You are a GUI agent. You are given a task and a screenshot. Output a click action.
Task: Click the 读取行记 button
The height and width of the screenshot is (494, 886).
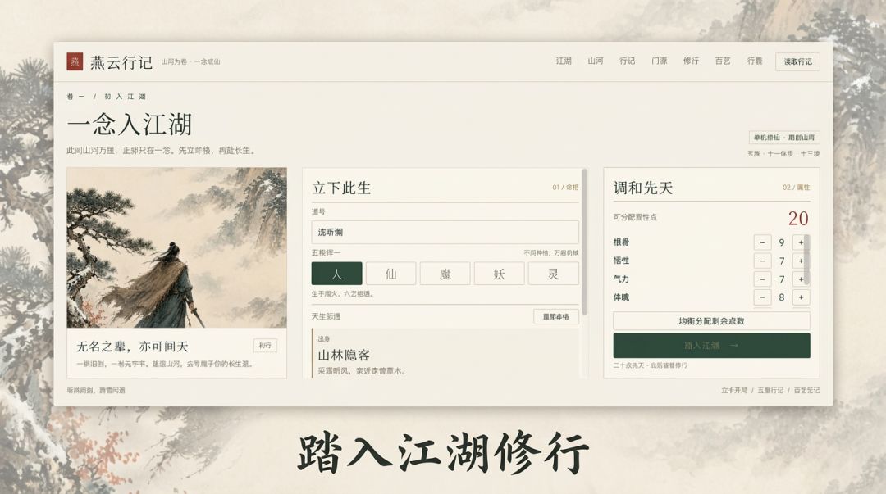click(798, 61)
